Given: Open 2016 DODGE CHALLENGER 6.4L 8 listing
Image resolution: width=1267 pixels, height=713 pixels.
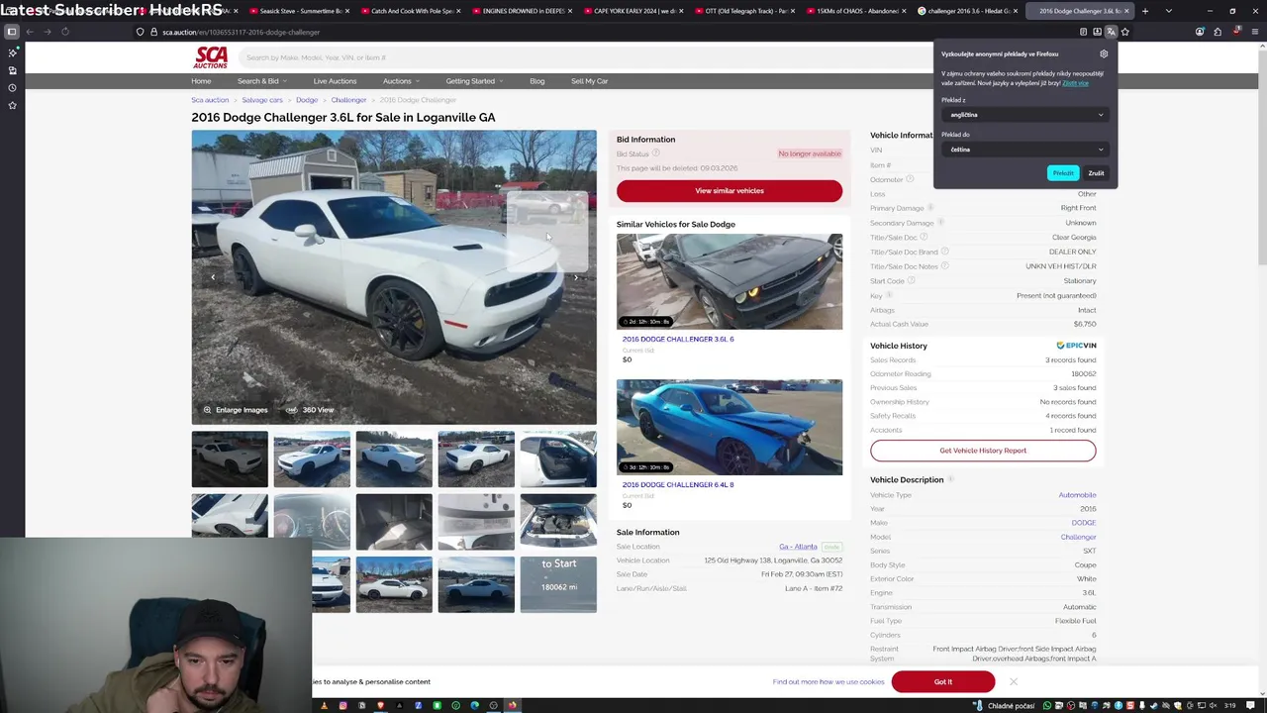Looking at the screenshot, I should 678,484.
